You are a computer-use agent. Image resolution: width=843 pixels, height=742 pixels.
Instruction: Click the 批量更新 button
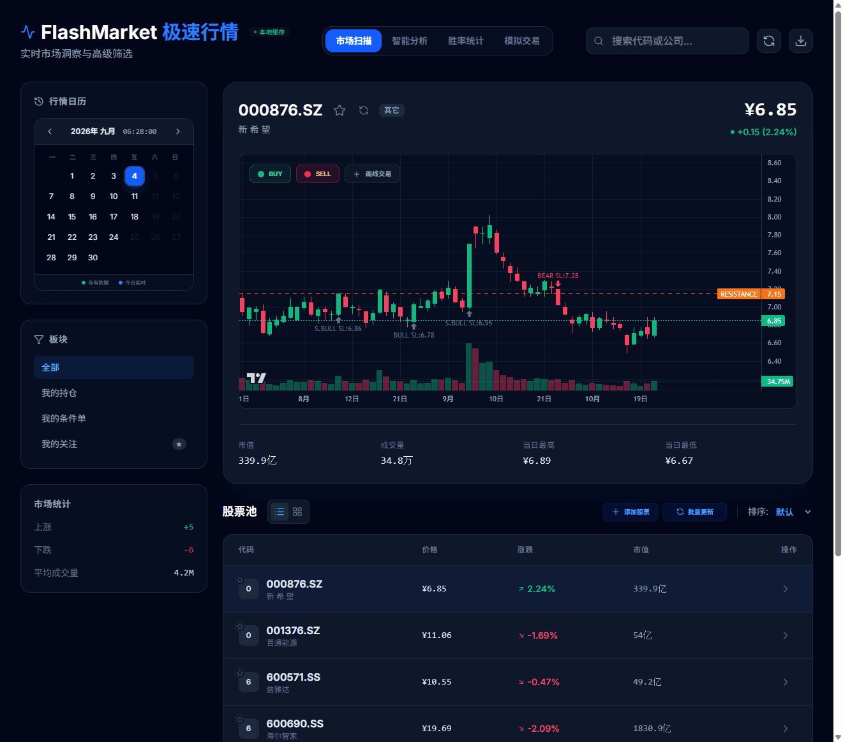click(x=695, y=512)
